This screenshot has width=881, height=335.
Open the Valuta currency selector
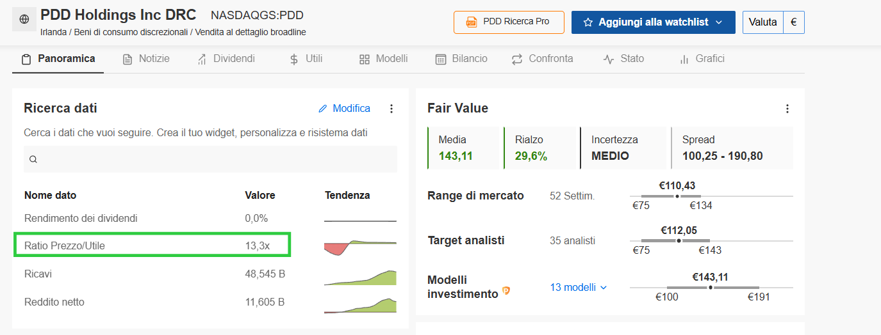pyautogui.click(x=762, y=22)
